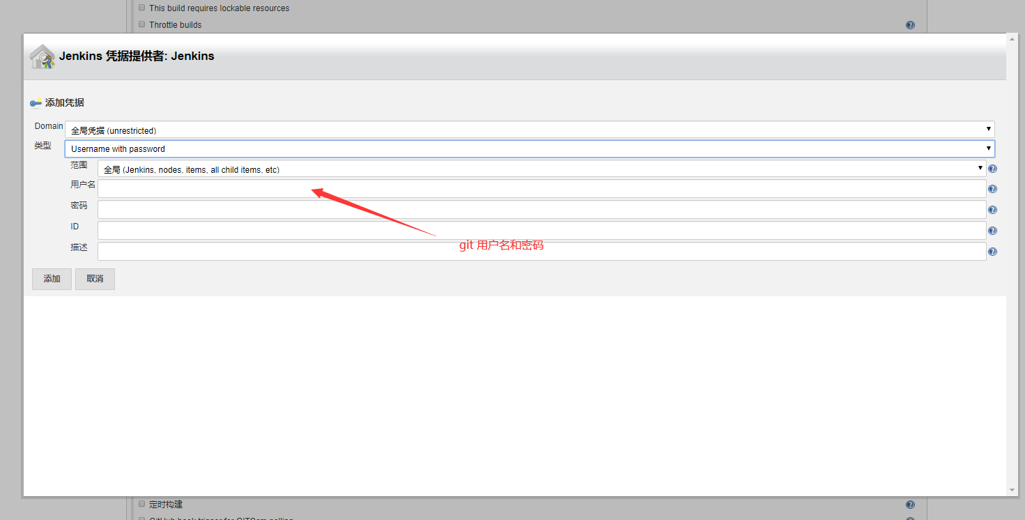Click the 描述 field label
1025x520 pixels.
79,247
